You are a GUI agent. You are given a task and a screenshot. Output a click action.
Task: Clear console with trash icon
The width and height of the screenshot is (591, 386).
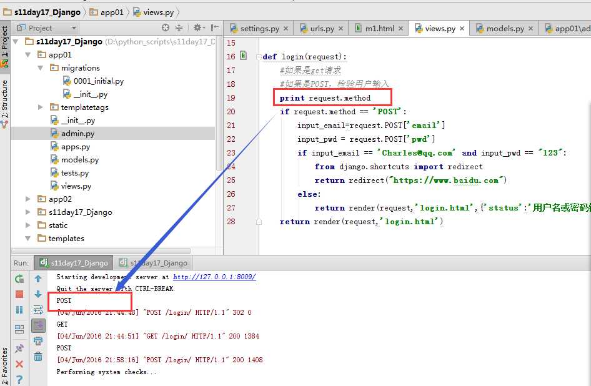[38, 356]
